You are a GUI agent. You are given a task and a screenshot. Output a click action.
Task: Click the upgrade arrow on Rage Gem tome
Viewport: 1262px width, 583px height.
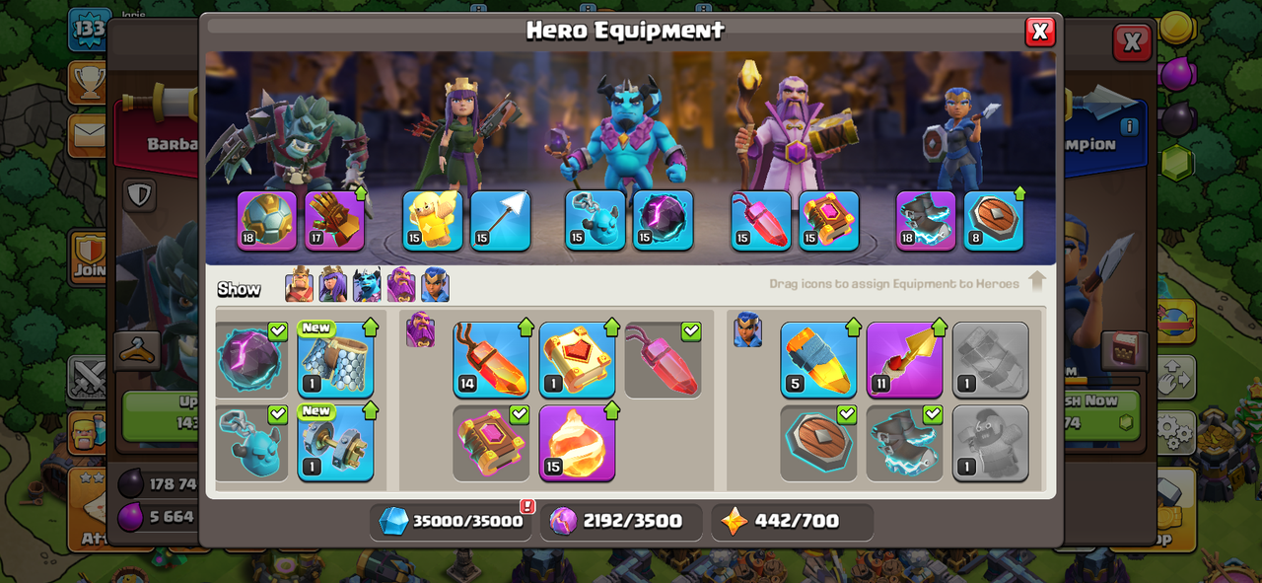611,327
